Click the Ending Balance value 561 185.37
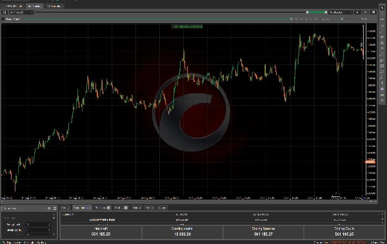Viewport: 387px width, 244px height. [263, 234]
